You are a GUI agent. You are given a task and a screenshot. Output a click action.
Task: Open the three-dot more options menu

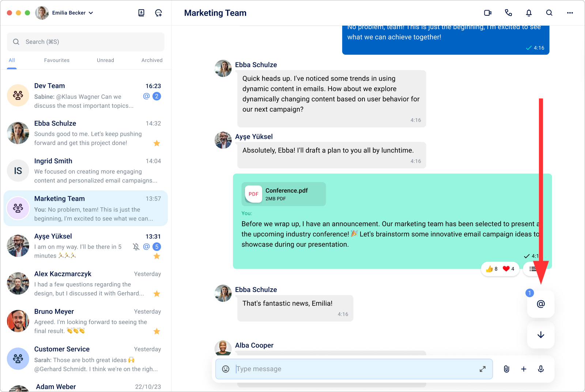[570, 13]
